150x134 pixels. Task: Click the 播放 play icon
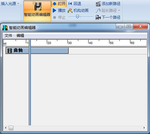pyautogui.click(x=54, y=11)
